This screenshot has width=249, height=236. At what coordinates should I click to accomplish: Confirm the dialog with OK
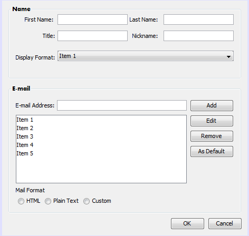click(187, 223)
